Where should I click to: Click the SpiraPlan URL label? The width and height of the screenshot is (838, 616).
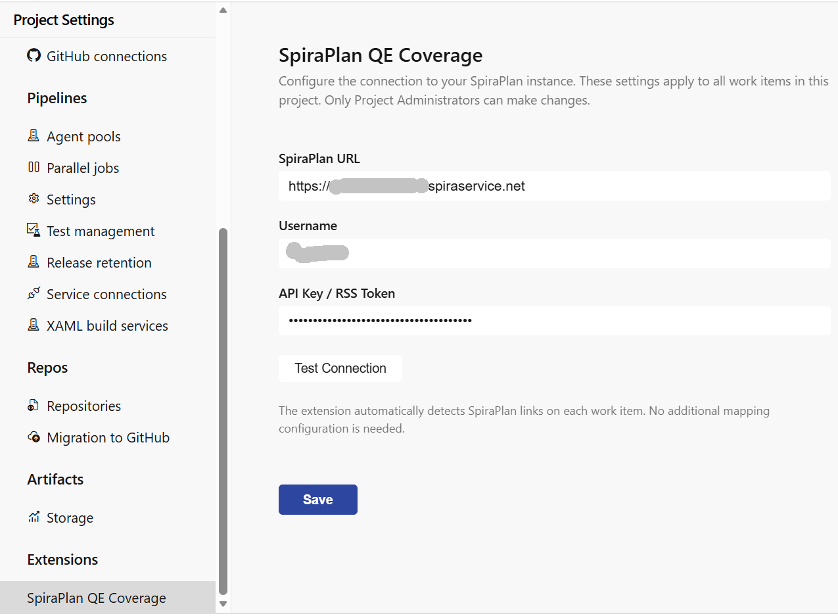319,158
